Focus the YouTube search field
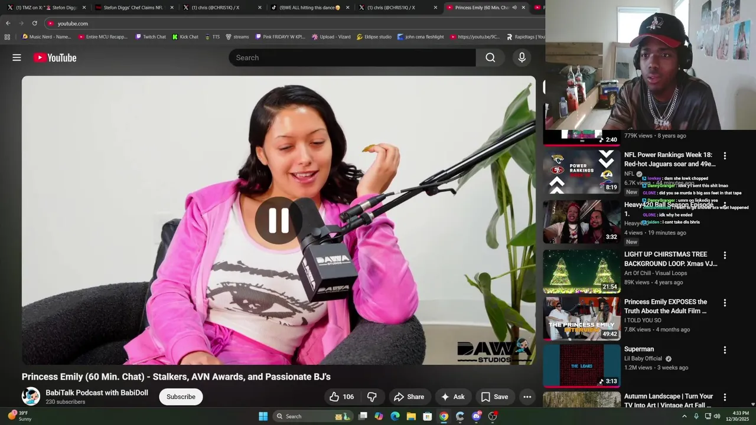756x425 pixels. 352,57
